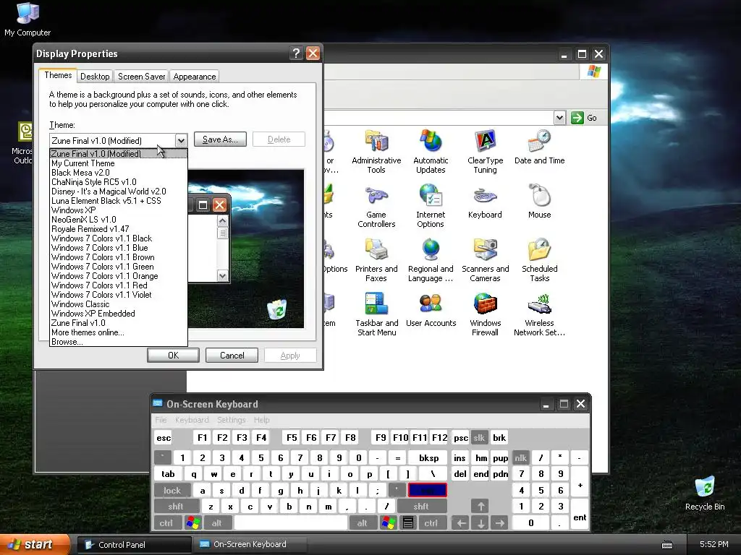Choose Windows Classic theme
Image resolution: width=741 pixels, height=555 pixels.
coord(119,304)
